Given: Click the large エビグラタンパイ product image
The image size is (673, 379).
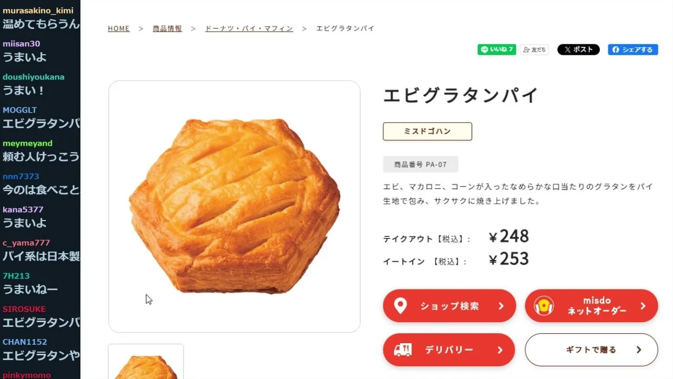Looking at the screenshot, I should click(x=234, y=206).
